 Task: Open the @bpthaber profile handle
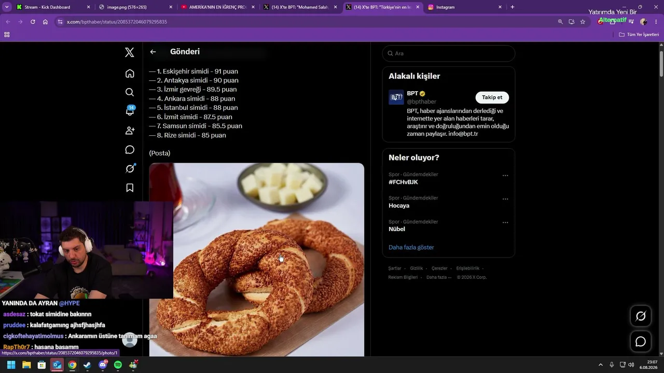422,102
